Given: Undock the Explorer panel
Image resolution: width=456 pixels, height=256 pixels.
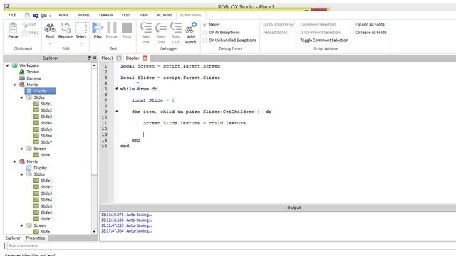Looking at the screenshot, I should pos(89,58).
